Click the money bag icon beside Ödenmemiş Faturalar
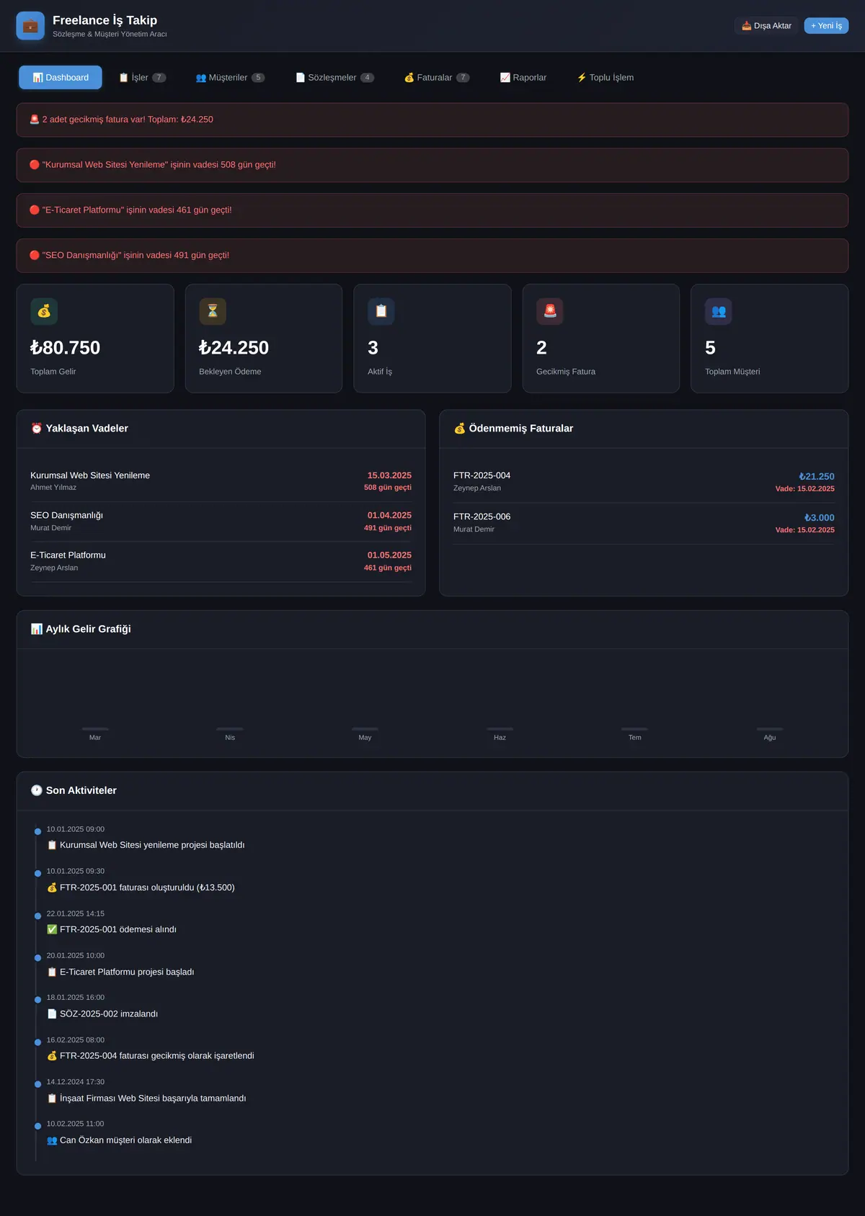Screen dimensions: 865x1216 [x=460, y=428]
